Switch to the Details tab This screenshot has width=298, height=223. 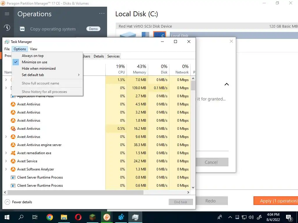tap(99, 56)
